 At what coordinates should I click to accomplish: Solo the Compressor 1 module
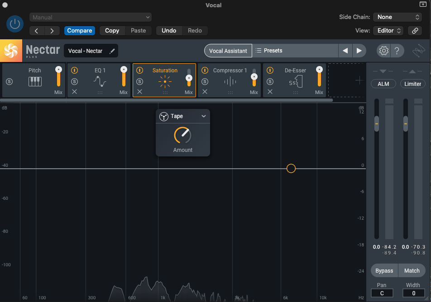205,81
